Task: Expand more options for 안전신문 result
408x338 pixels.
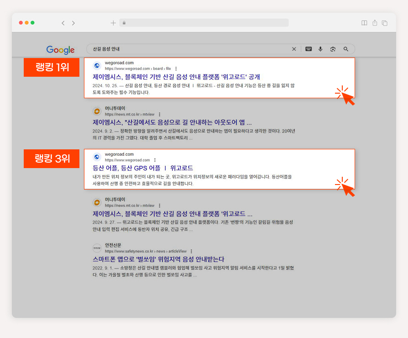Action: 191,251
